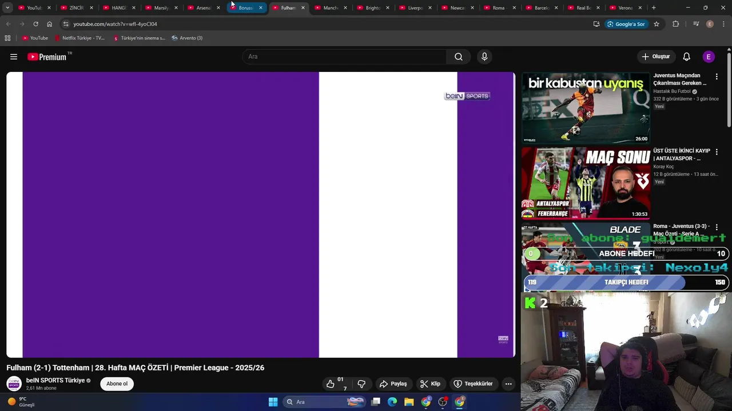Switch to the Manchester tab
This screenshot has width=732, height=411.
[331, 8]
